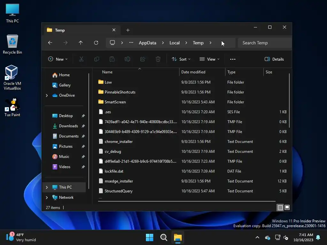Viewport: 327px width, 245px height.
Task: Open Pictures quick access folder
Action: pyautogui.click(x=66, y=146)
